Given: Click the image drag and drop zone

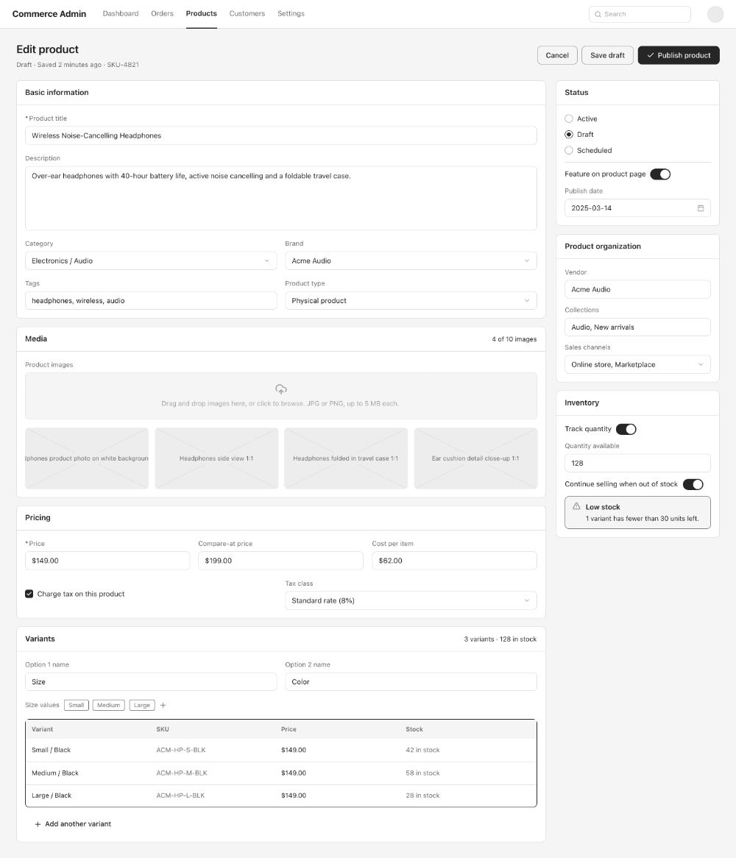Looking at the screenshot, I should [280, 396].
